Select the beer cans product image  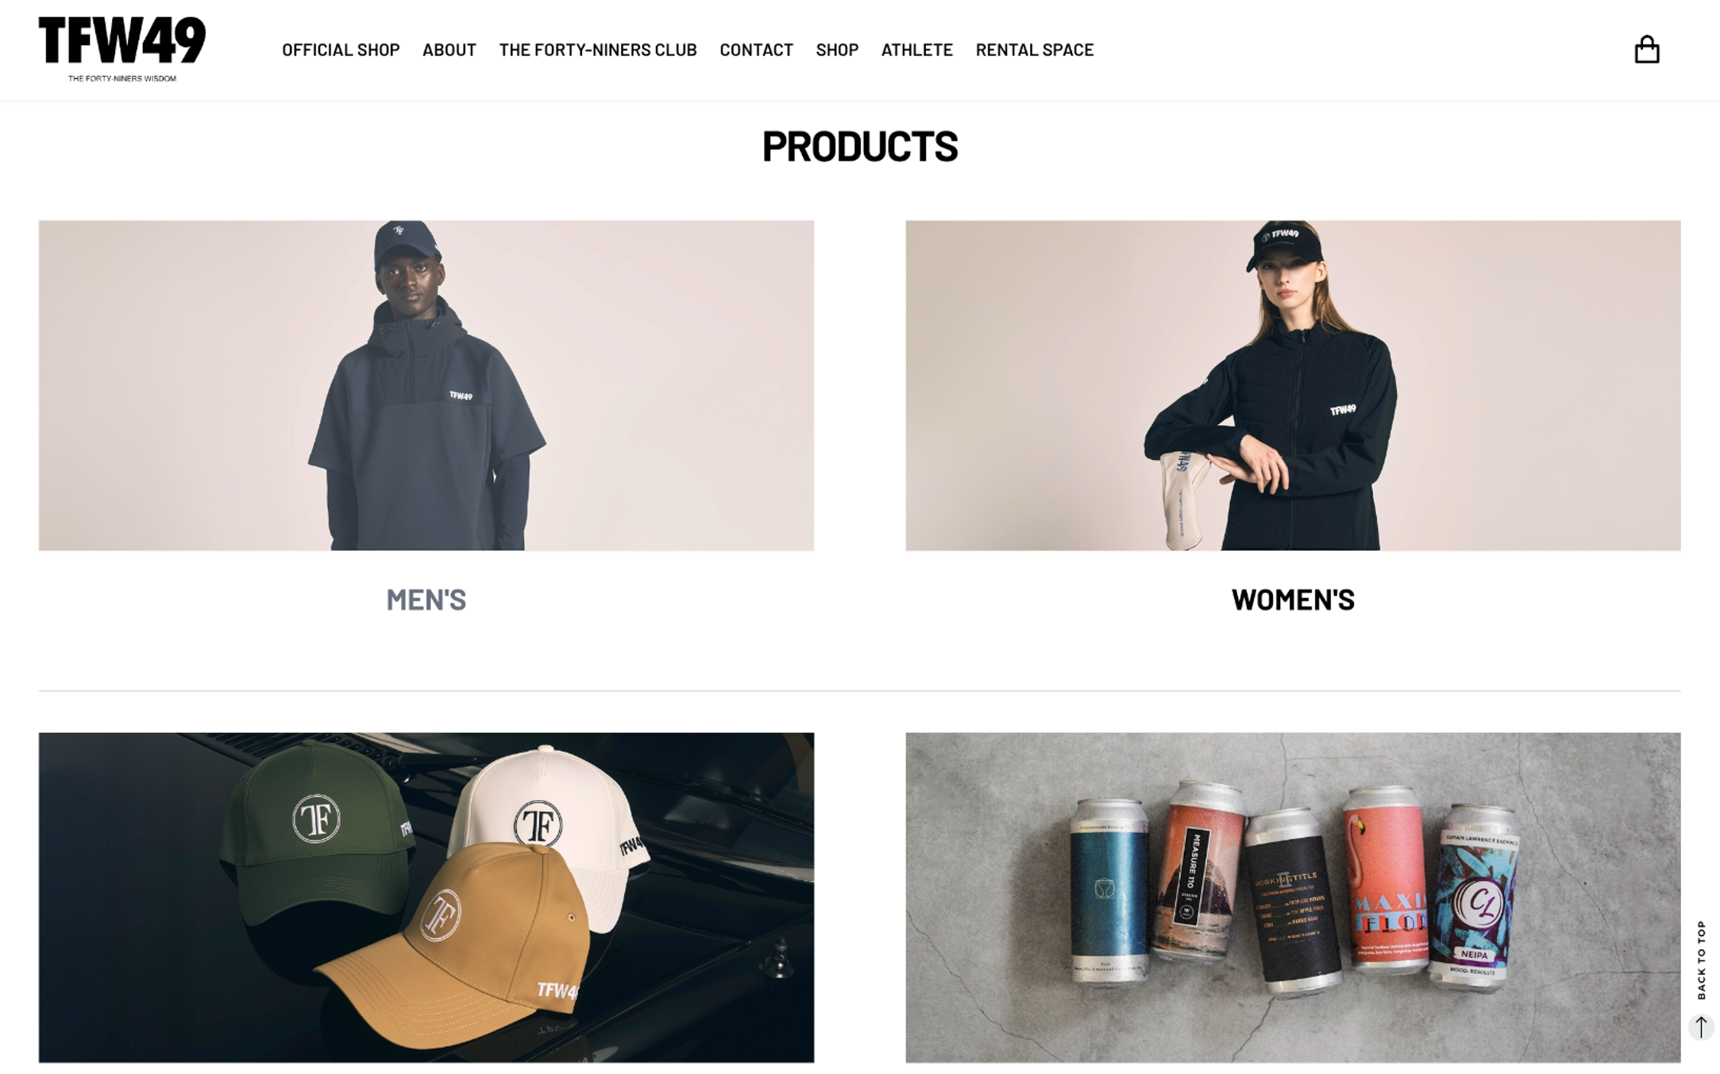[x=1293, y=898]
